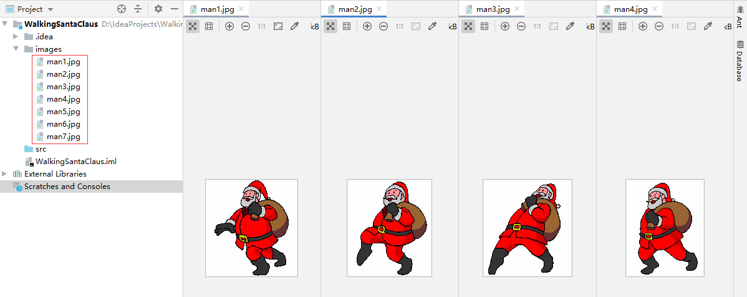Toggle chessboard background in man2.jpg editor
747x297 pixels.
[330, 26]
